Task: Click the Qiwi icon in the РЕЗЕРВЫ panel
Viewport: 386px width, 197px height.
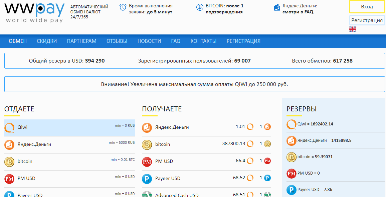Action: (x=292, y=124)
